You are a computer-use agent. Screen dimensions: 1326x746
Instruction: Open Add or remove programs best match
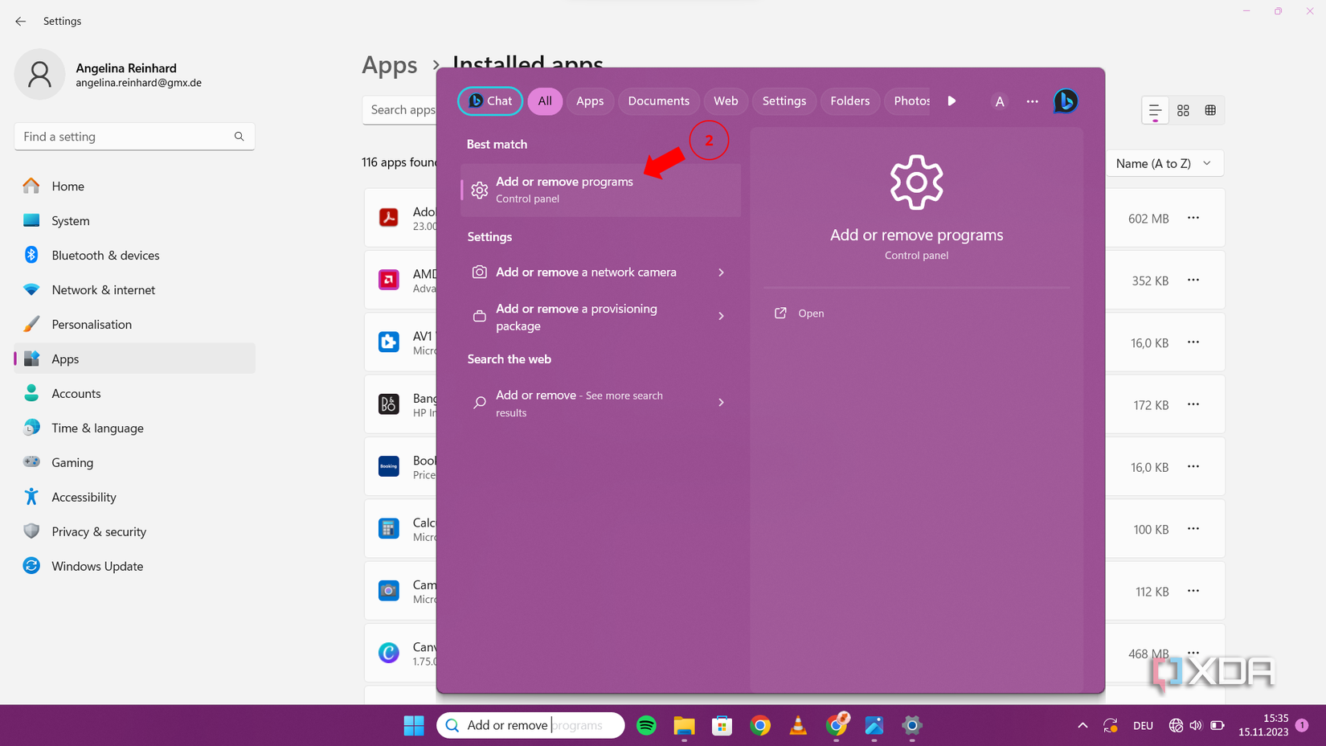click(600, 190)
